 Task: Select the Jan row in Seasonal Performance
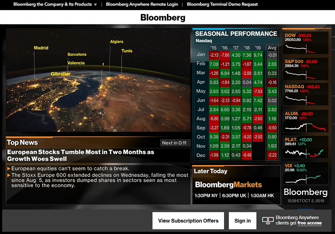pyautogui.click(x=201, y=55)
